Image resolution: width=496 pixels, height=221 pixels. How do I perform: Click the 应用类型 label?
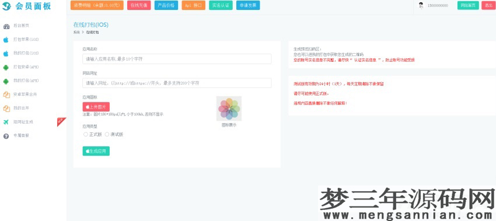point(90,126)
